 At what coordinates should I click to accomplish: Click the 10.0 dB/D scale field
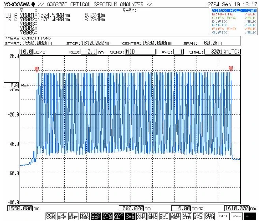pos(26,52)
